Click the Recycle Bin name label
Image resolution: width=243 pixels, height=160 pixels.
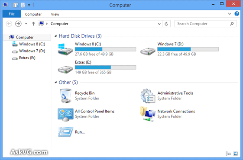coord(85,93)
